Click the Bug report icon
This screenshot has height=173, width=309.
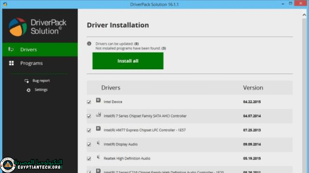[27, 81]
